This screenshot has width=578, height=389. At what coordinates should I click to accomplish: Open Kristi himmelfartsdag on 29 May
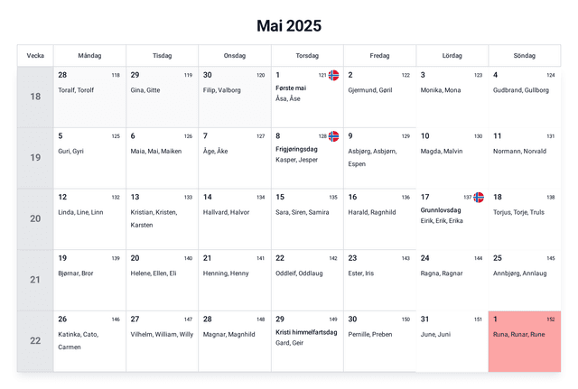pyautogui.click(x=306, y=332)
